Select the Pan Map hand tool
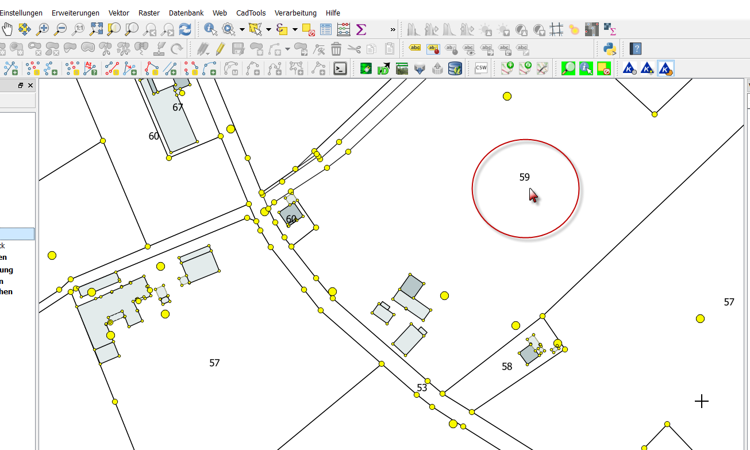This screenshot has height=450, width=750. coord(7,29)
